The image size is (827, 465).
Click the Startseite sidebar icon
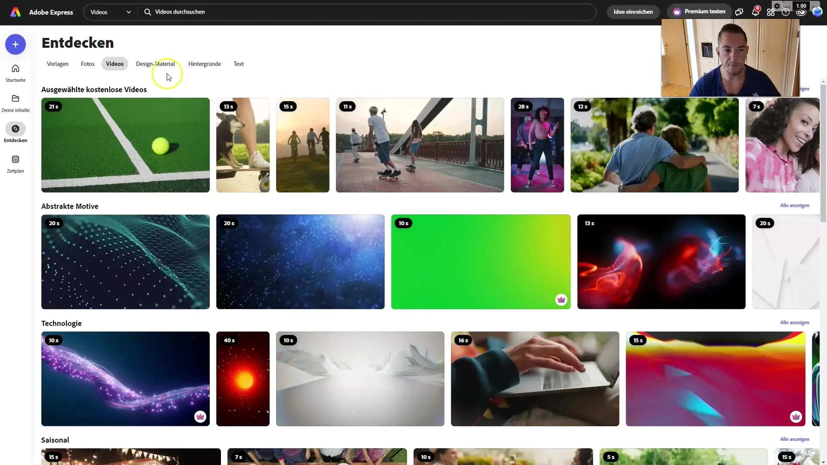[16, 73]
